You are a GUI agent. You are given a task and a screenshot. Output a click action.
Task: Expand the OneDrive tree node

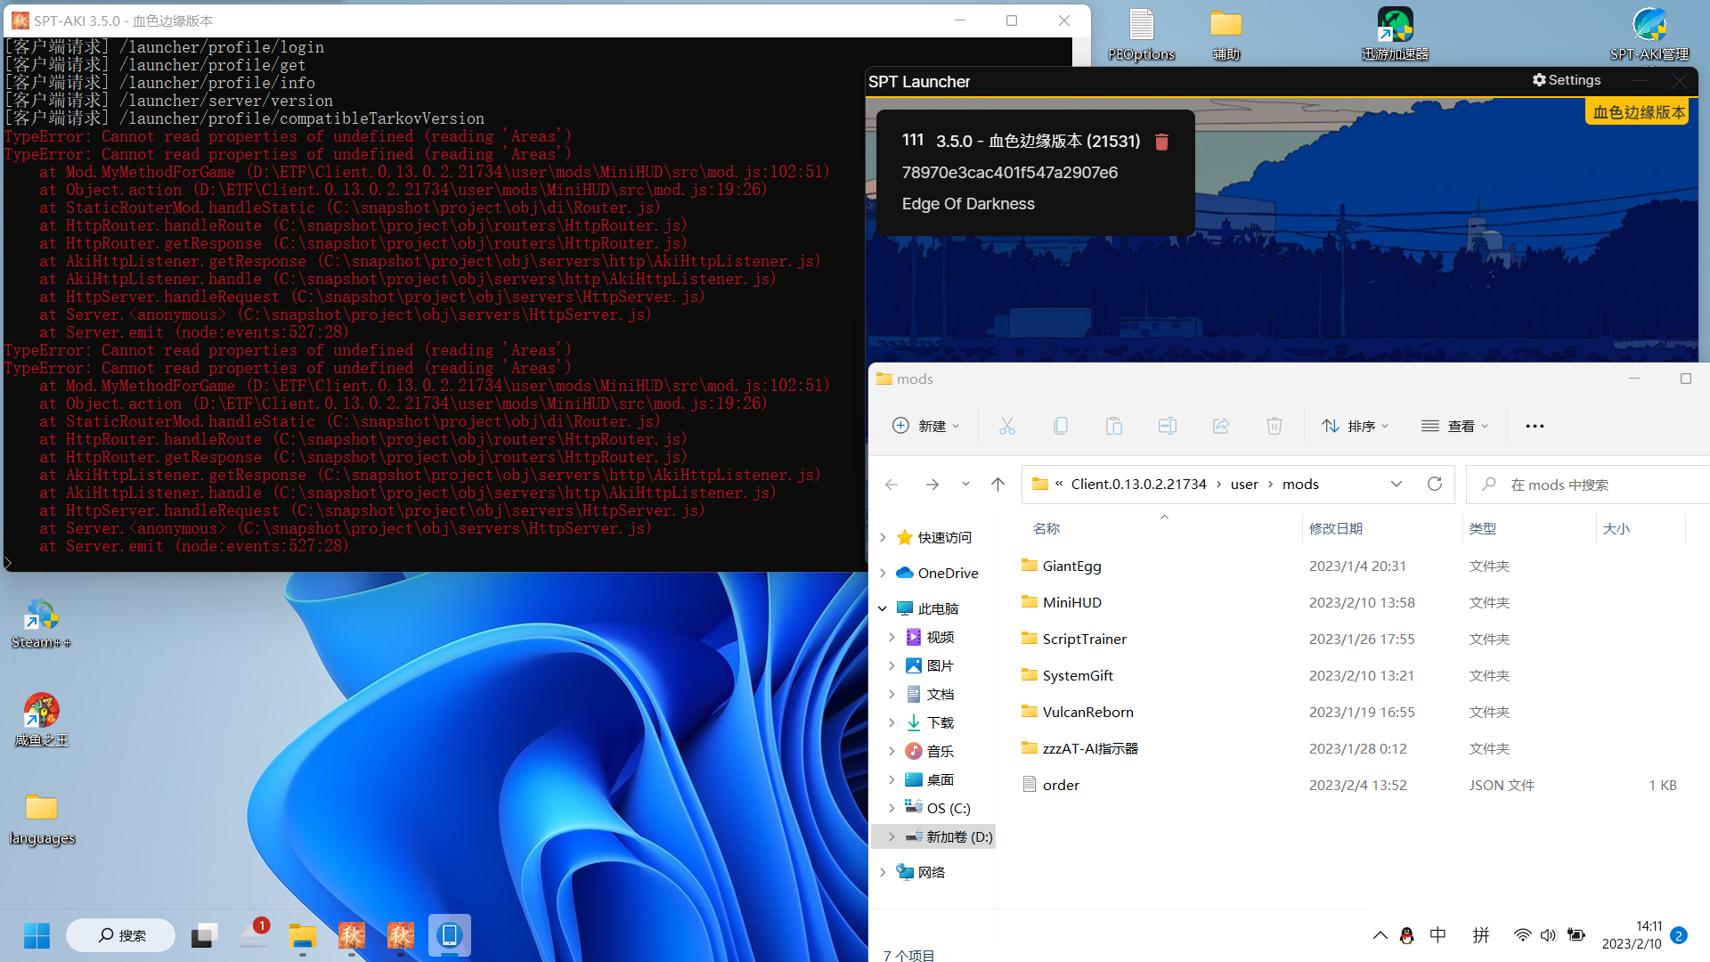883,573
